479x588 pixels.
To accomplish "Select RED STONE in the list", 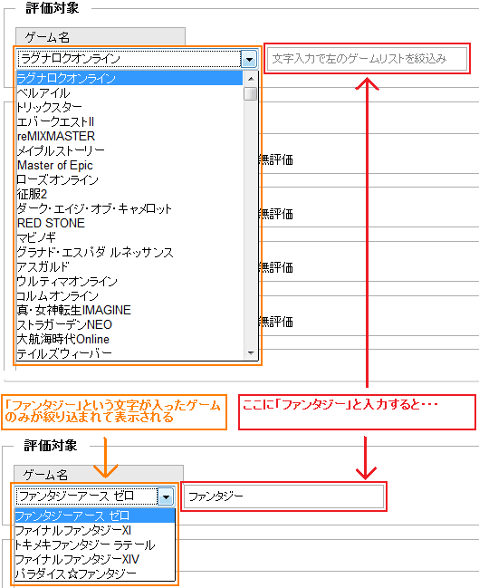I will click(x=129, y=223).
